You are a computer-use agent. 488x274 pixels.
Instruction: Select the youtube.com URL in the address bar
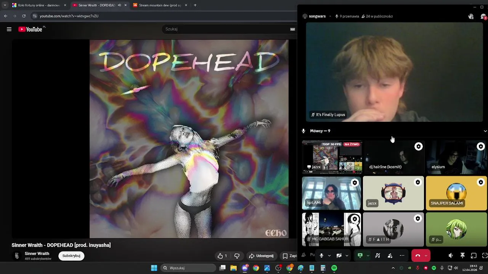69,16
